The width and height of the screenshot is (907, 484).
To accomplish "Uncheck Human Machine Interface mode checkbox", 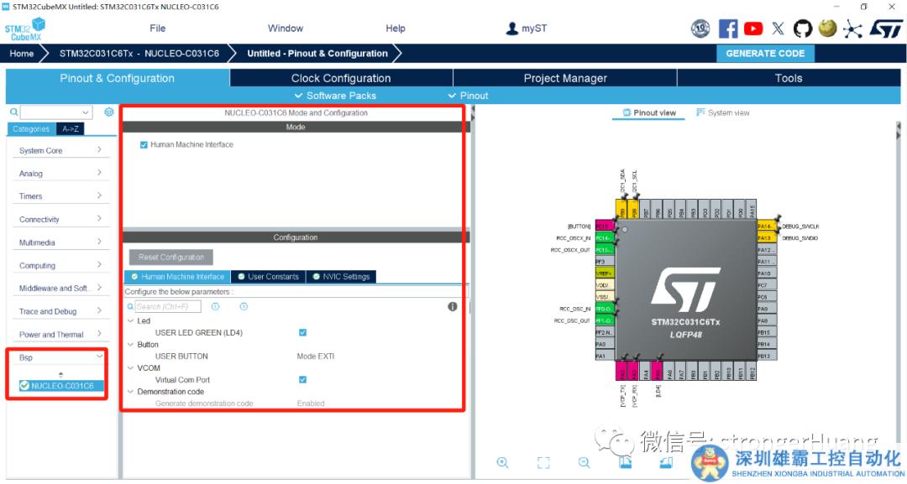I will (x=144, y=144).
